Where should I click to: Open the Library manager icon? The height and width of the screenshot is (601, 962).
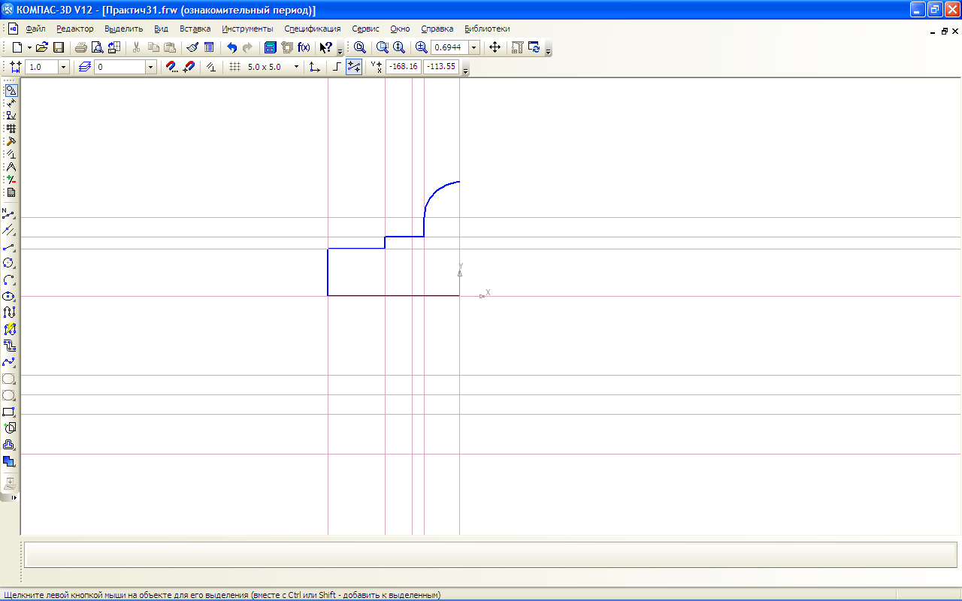pyautogui.click(x=271, y=47)
